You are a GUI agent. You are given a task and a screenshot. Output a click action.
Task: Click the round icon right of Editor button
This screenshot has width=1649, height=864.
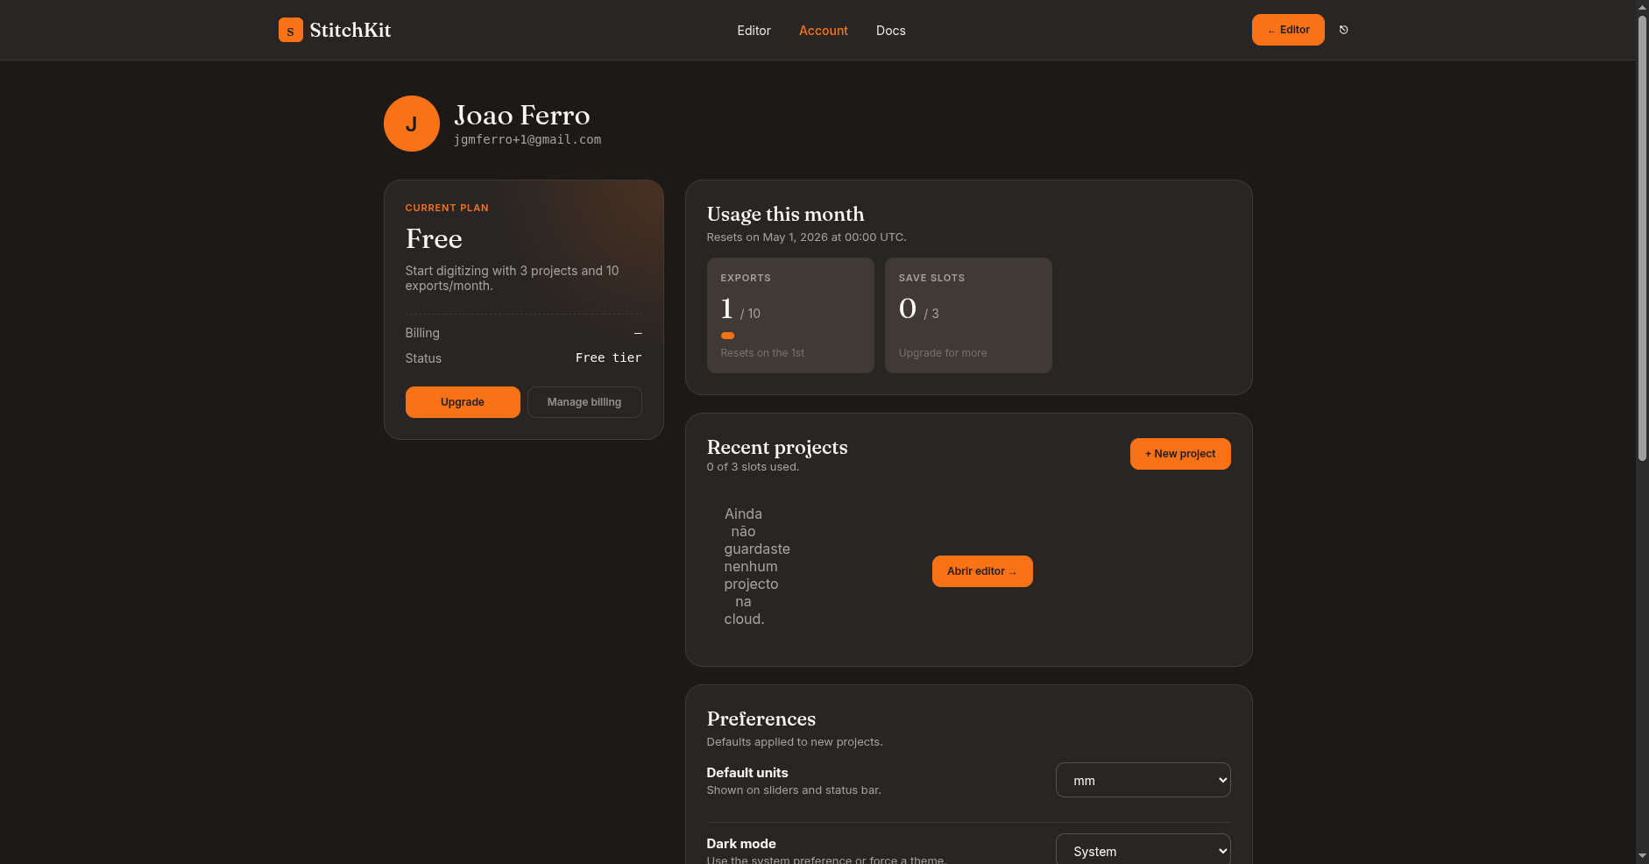(x=1343, y=30)
